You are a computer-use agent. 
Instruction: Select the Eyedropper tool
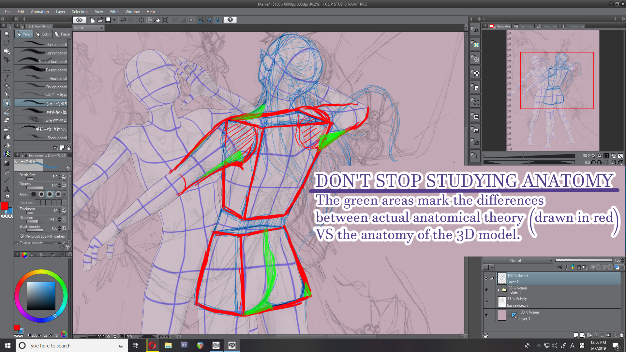(7, 77)
